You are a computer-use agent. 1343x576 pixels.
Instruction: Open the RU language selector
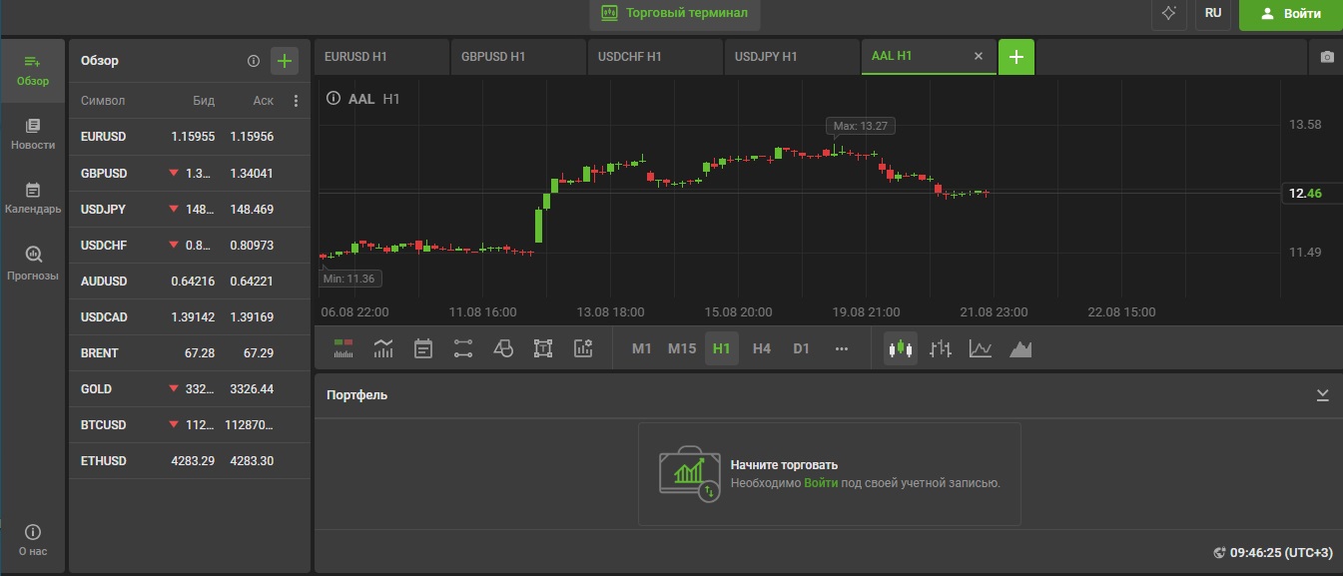1213,14
